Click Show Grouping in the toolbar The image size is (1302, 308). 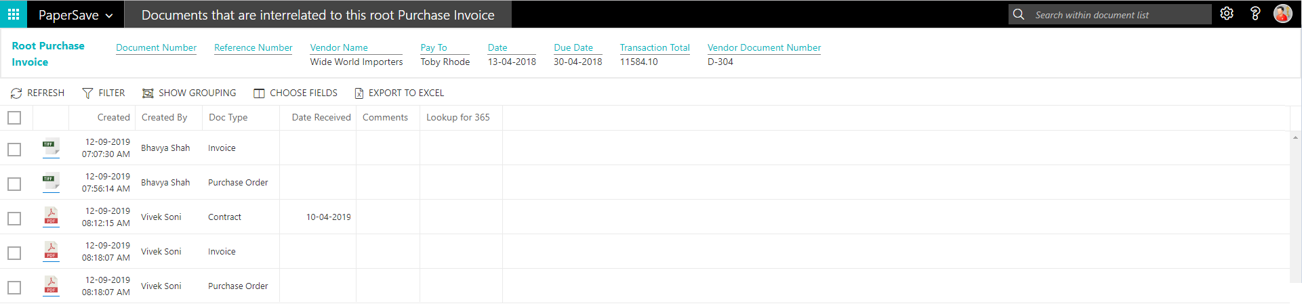189,93
